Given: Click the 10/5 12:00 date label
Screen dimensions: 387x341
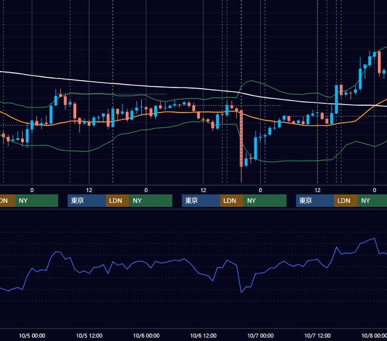Looking at the screenshot, I should tap(89, 335).
